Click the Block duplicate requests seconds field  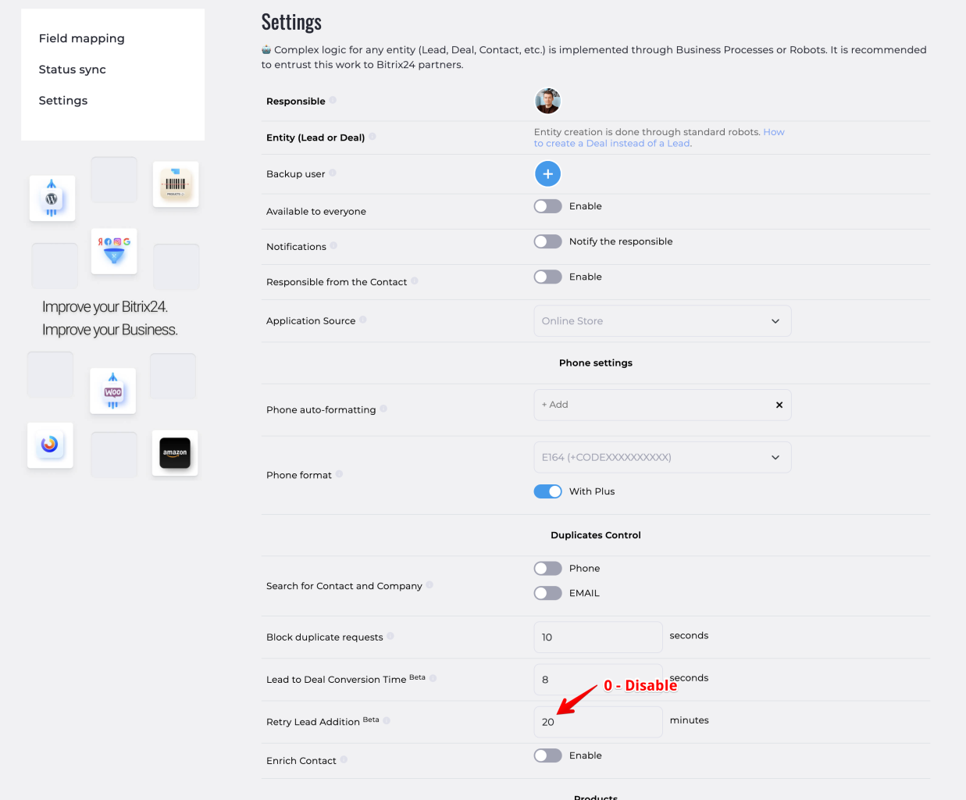click(597, 637)
